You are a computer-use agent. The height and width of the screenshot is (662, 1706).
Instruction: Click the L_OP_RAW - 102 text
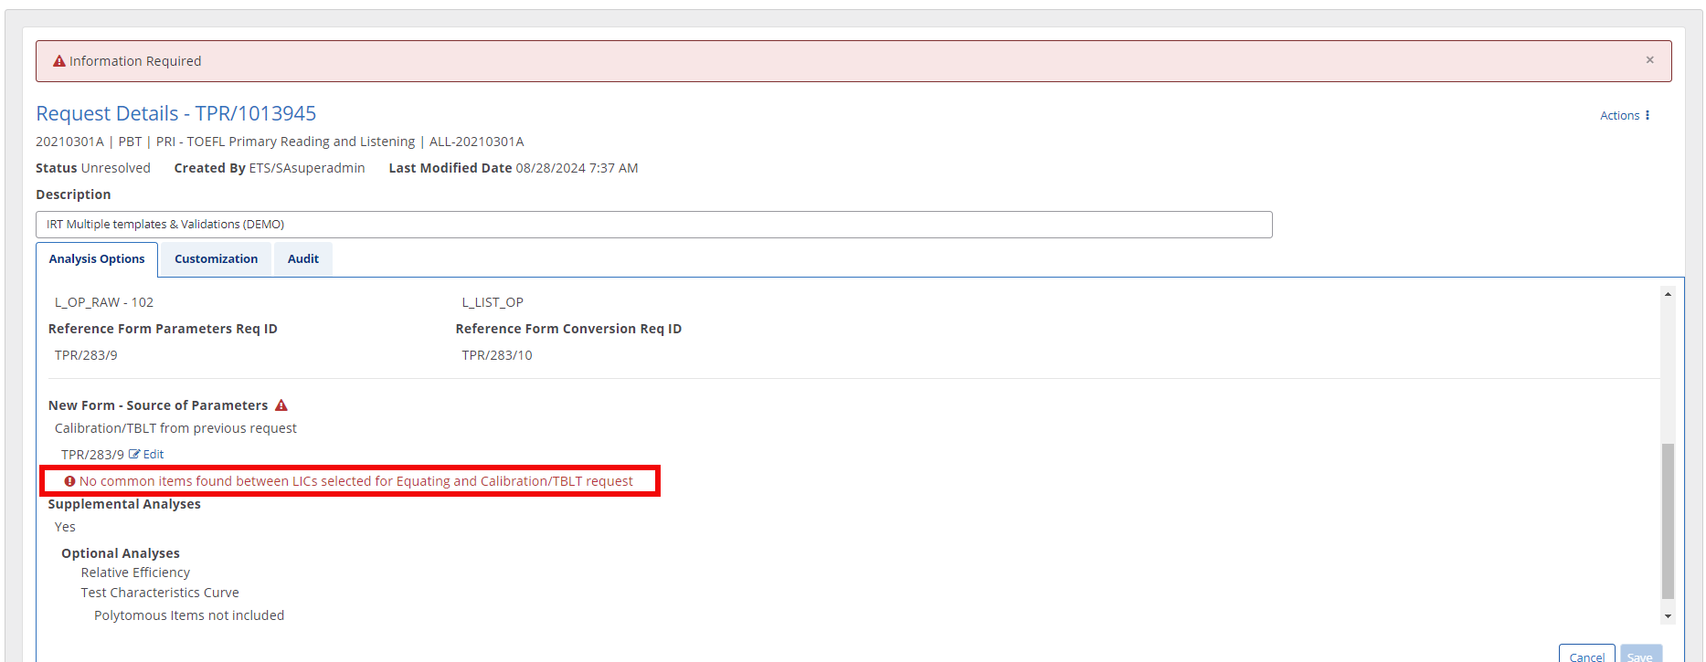coord(104,302)
